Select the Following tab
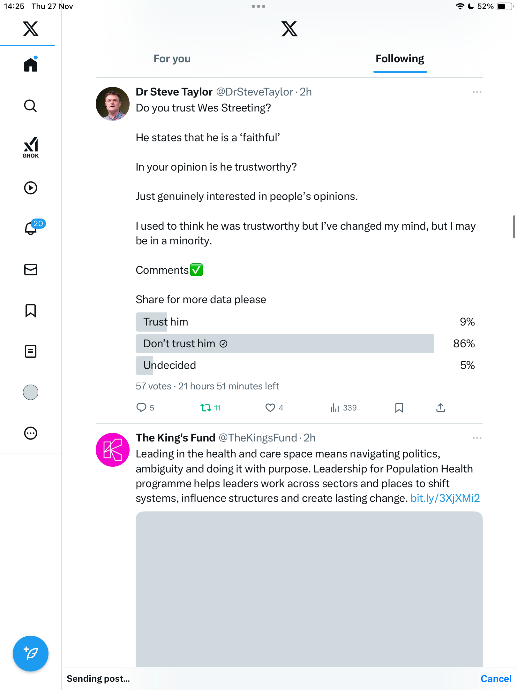 point(400,59)
